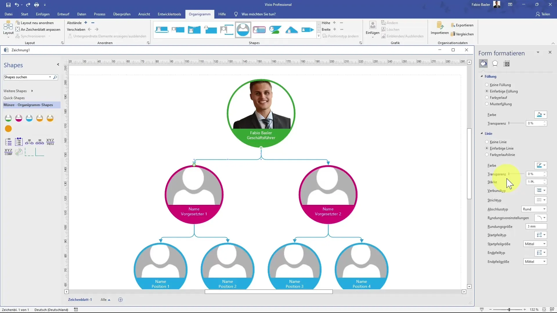Click the search magnifier in Shapes suchen
Screen dimensions: 557x313
click(x=55, y=77)
